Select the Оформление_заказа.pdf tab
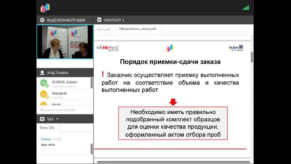The height and width of the screenshot is (164, 291). point(137,29)
